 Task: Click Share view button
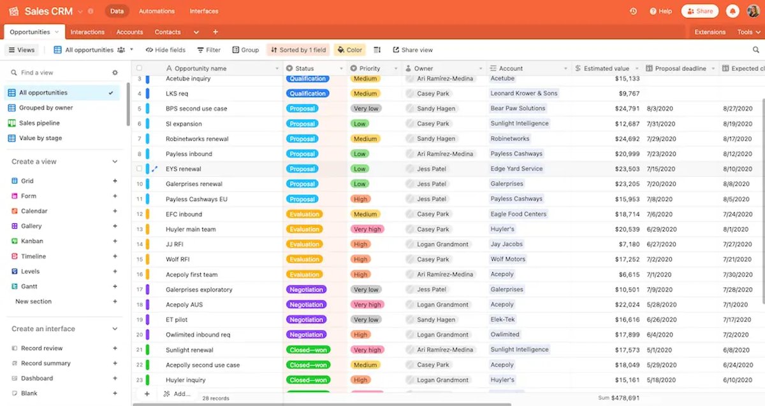(x=412, y=50)
